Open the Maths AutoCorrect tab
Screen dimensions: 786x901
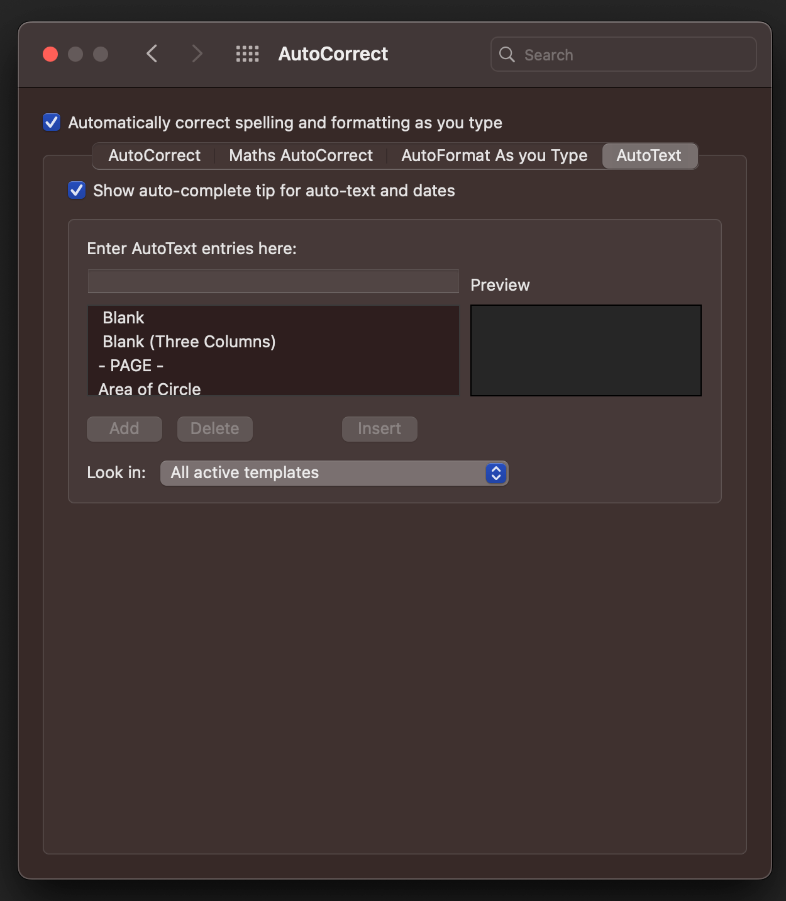click(x=301, y=155)
